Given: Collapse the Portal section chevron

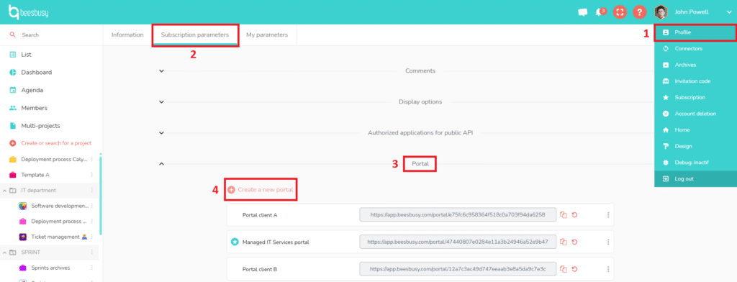Looking at the screenshot, I should click(x=161, y=164).
